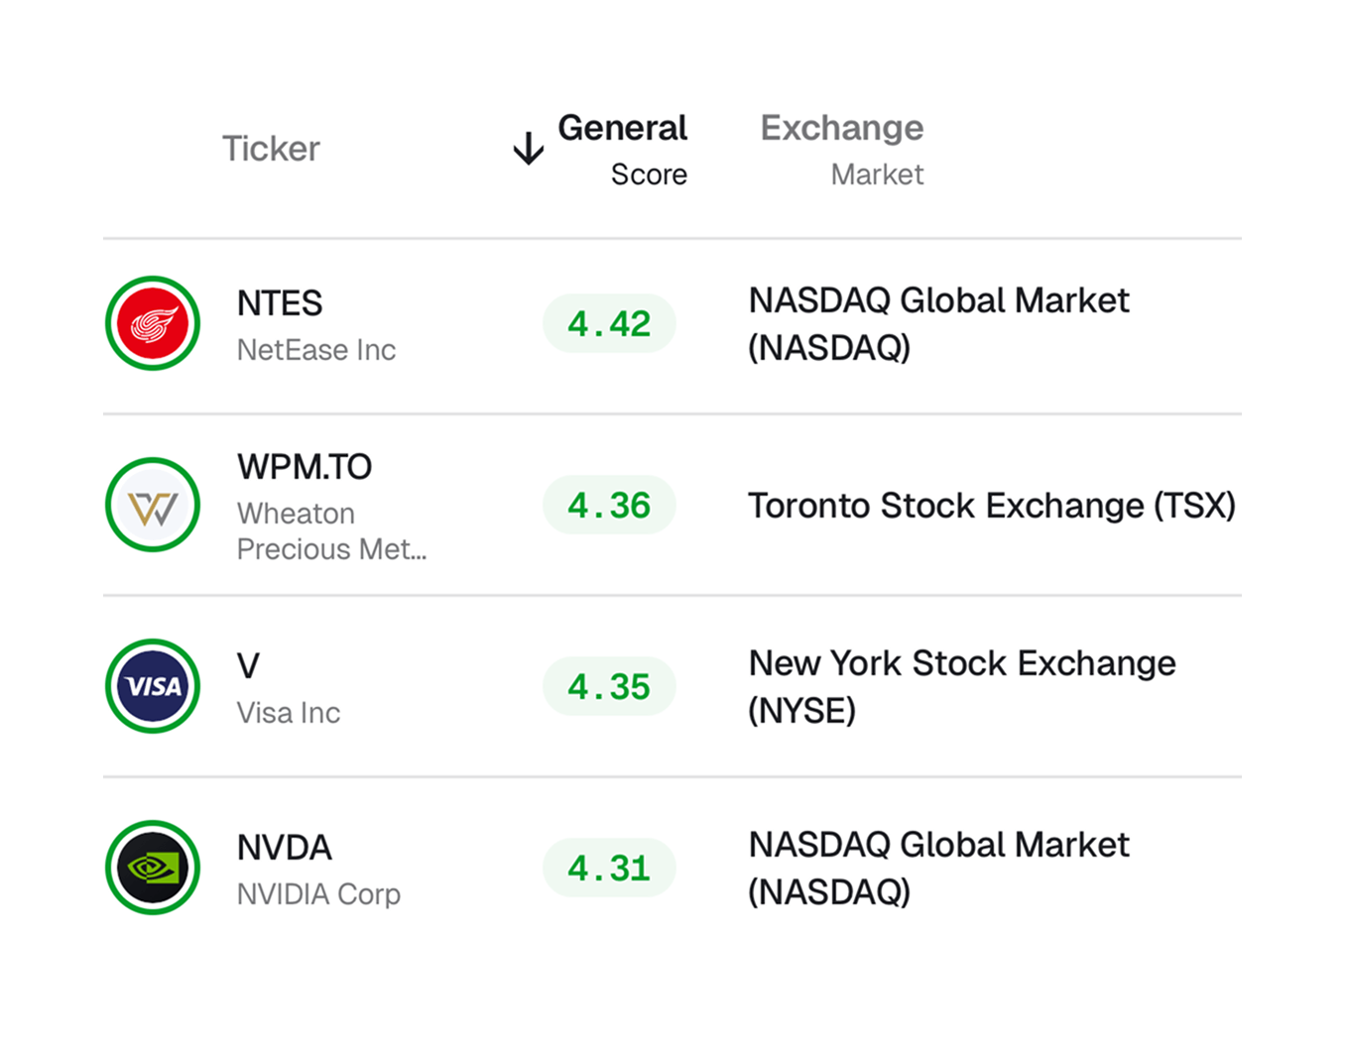Click the 4.42 score badge

click(609, 322)
